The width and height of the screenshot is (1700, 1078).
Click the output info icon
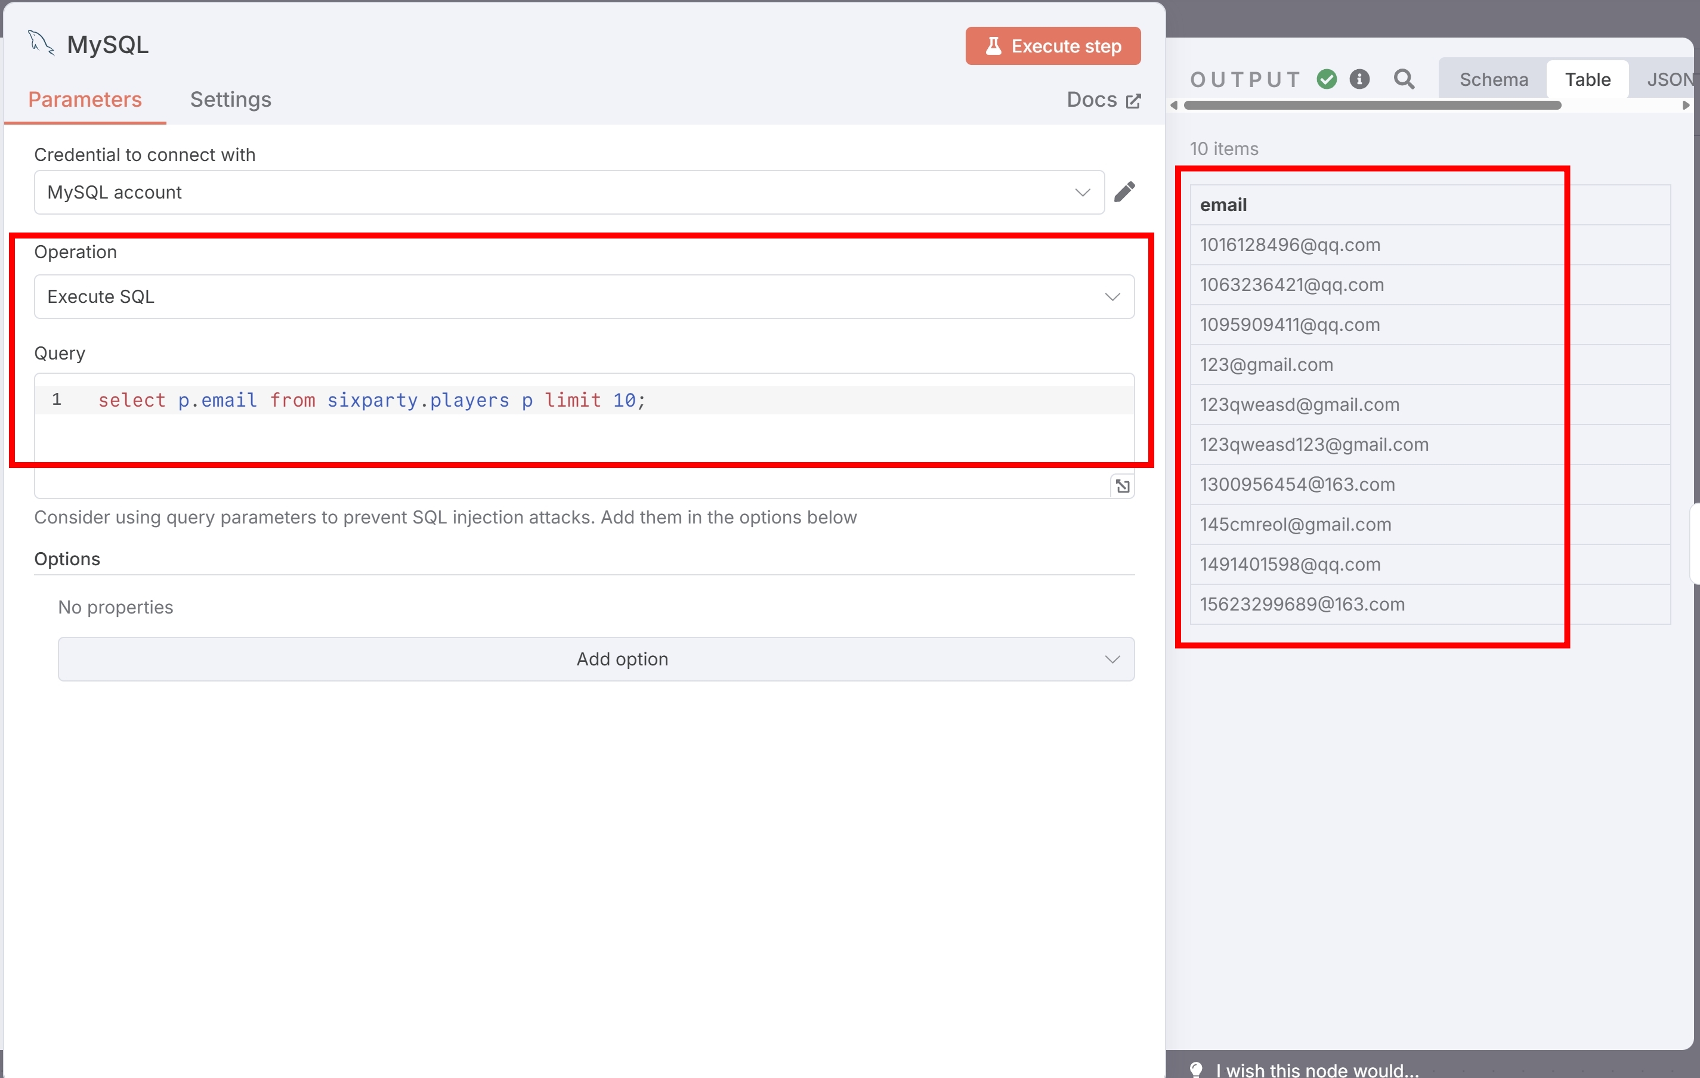[x=1359, y=79]
